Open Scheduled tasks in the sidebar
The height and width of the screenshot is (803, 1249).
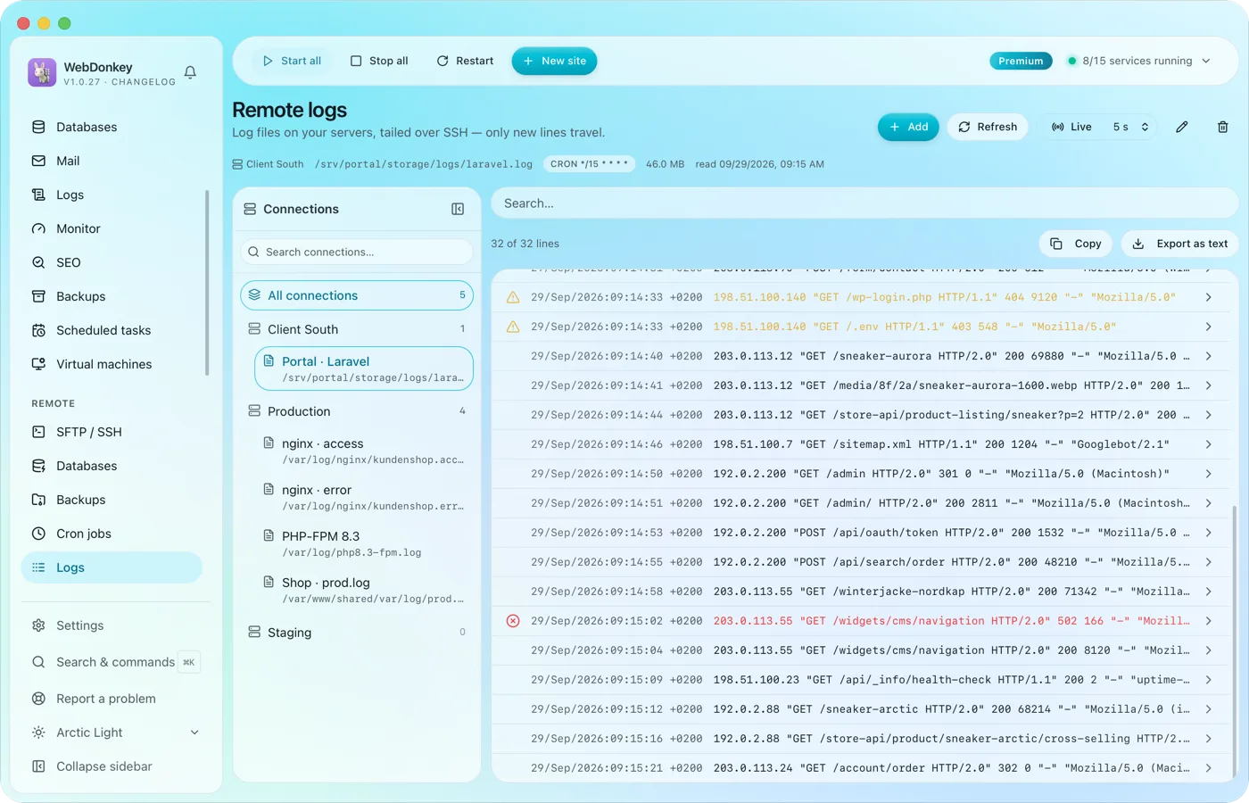tap(113, 330)
